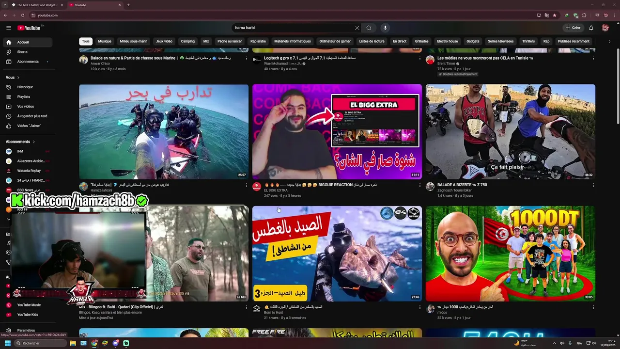Play the 27:46 spearfishing video thumbnail
This screenshot has width=620, height=349.
pyautogui.click(x=337, y=254)
